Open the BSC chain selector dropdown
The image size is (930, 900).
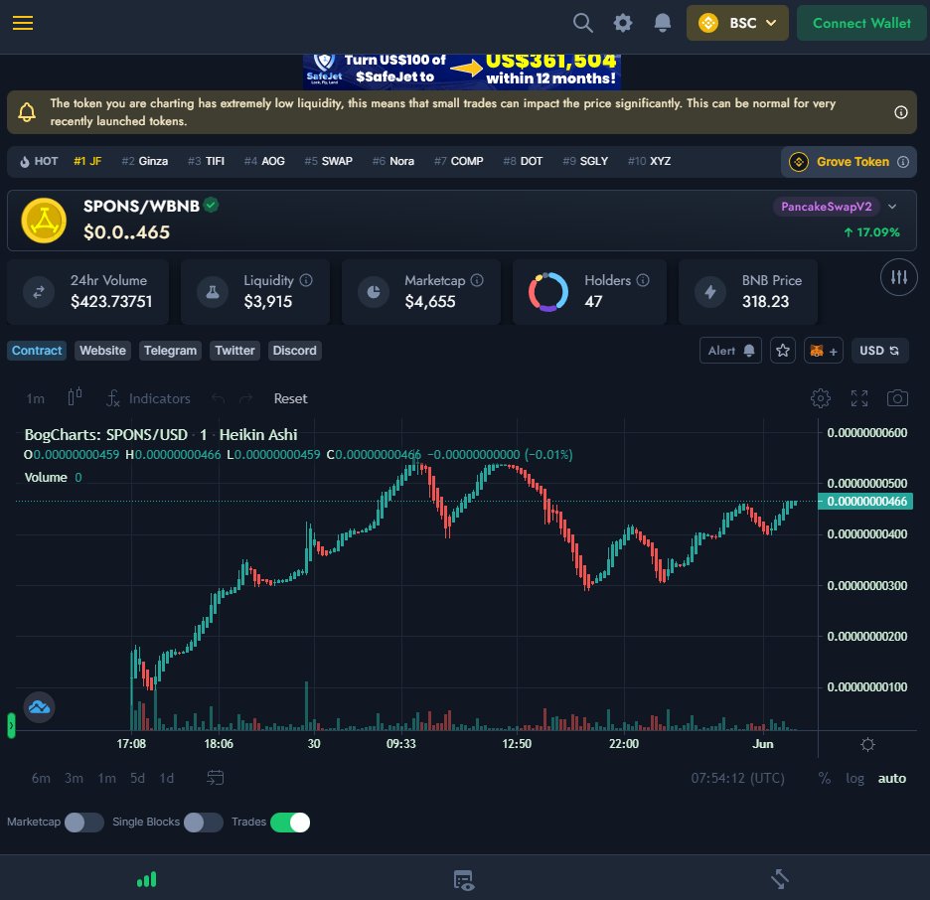737,23
